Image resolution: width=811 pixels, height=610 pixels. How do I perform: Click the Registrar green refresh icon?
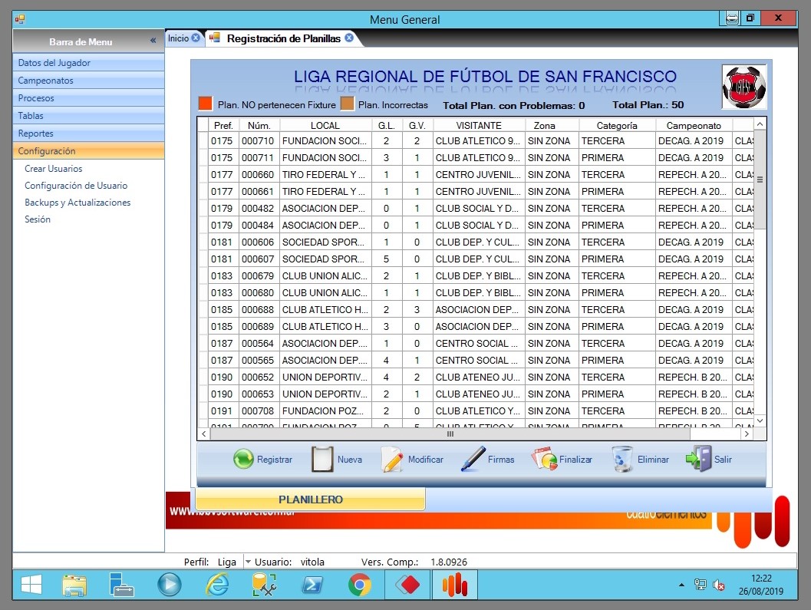click(x=243, y=460)
